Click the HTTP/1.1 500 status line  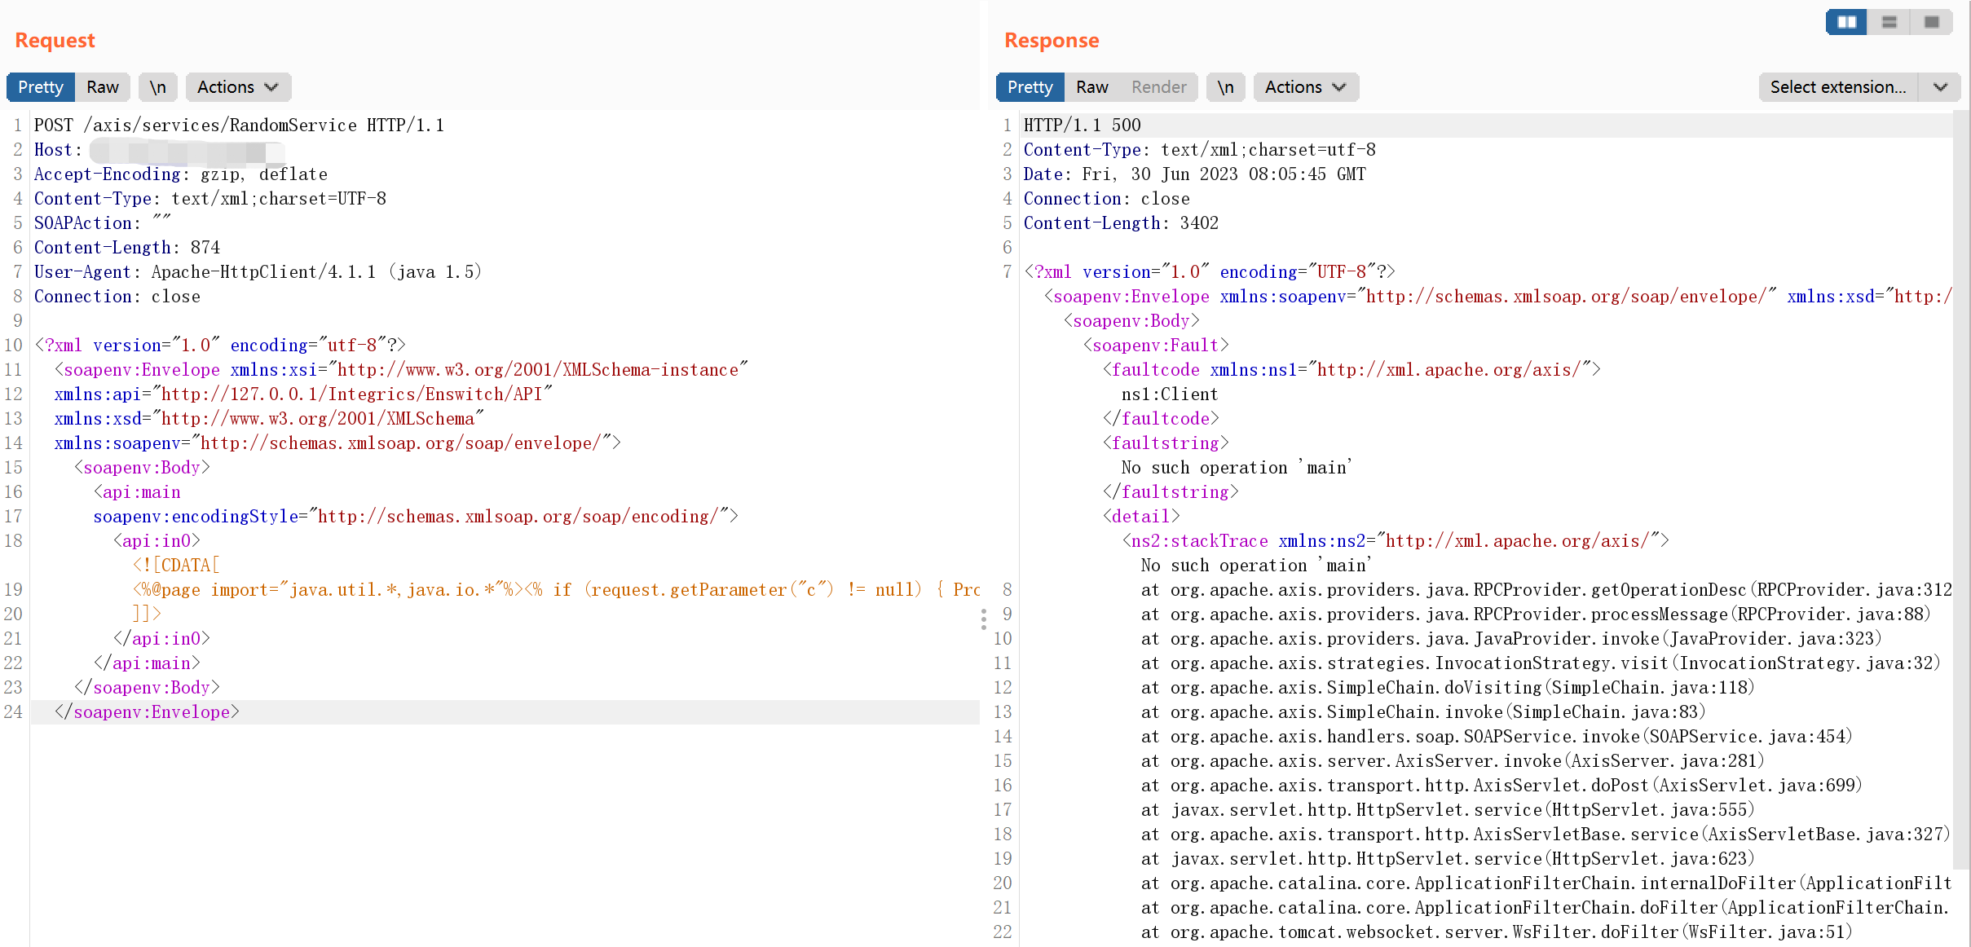click(x=1082, y=126)
